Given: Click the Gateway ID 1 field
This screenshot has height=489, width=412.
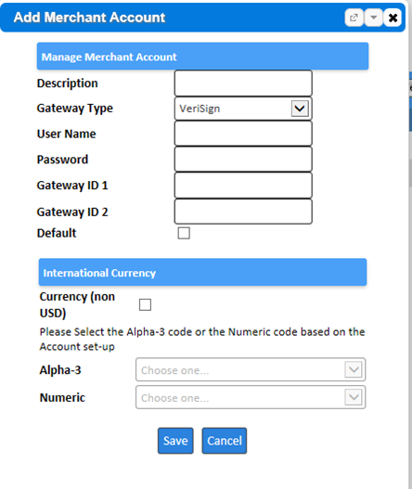Looking at the screenshot, I should click(x=243, y=186).
